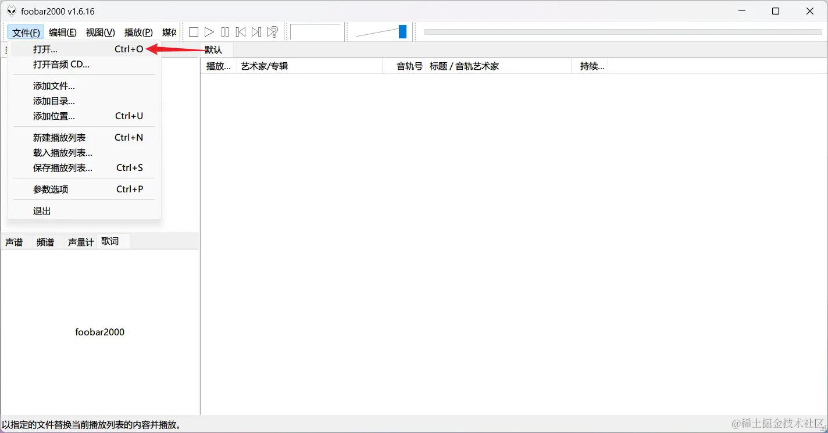The width and height of the screenshot is (828, 433).
Task: Click the 播放... column header
Action: (219, 66)
